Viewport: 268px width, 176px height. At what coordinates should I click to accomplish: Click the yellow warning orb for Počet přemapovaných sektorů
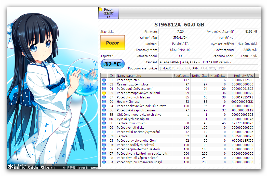tap(104, 93)
